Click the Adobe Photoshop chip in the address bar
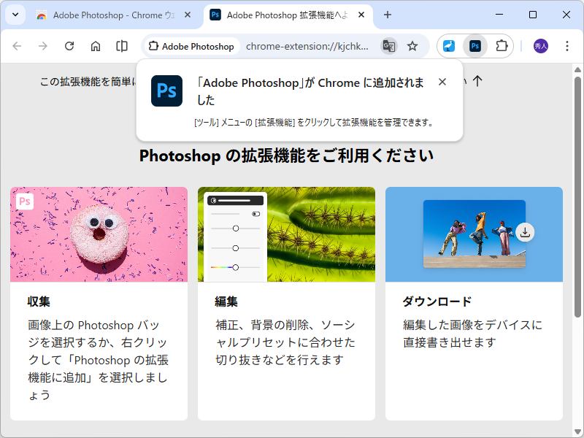 [x=191, y=45]
